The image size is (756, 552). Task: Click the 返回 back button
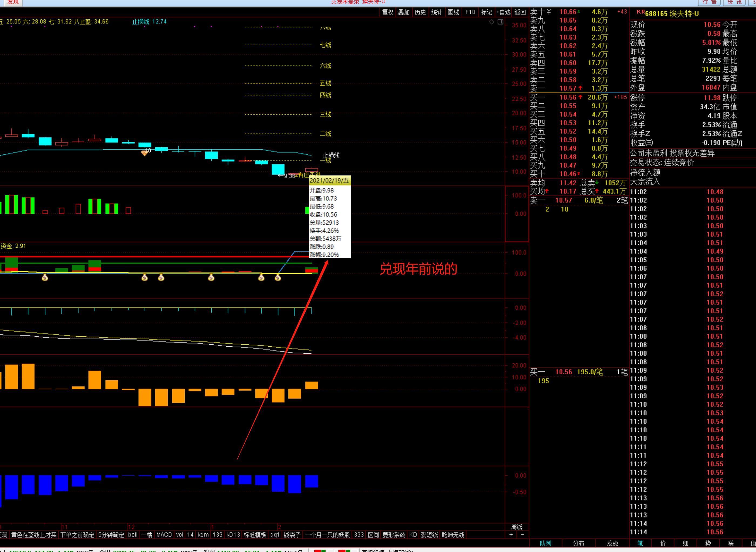520,12
